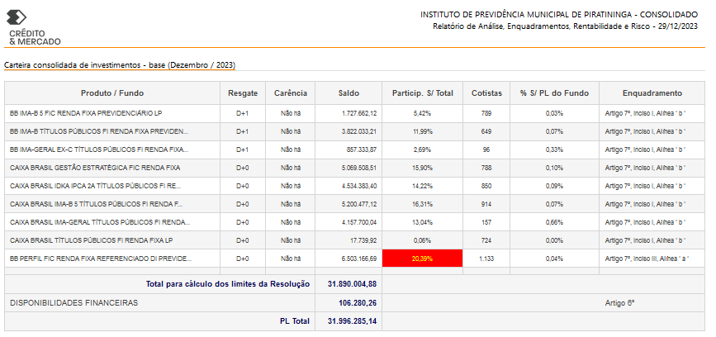
Task: Click participation value 11,99%
Action: pos(422,131)
